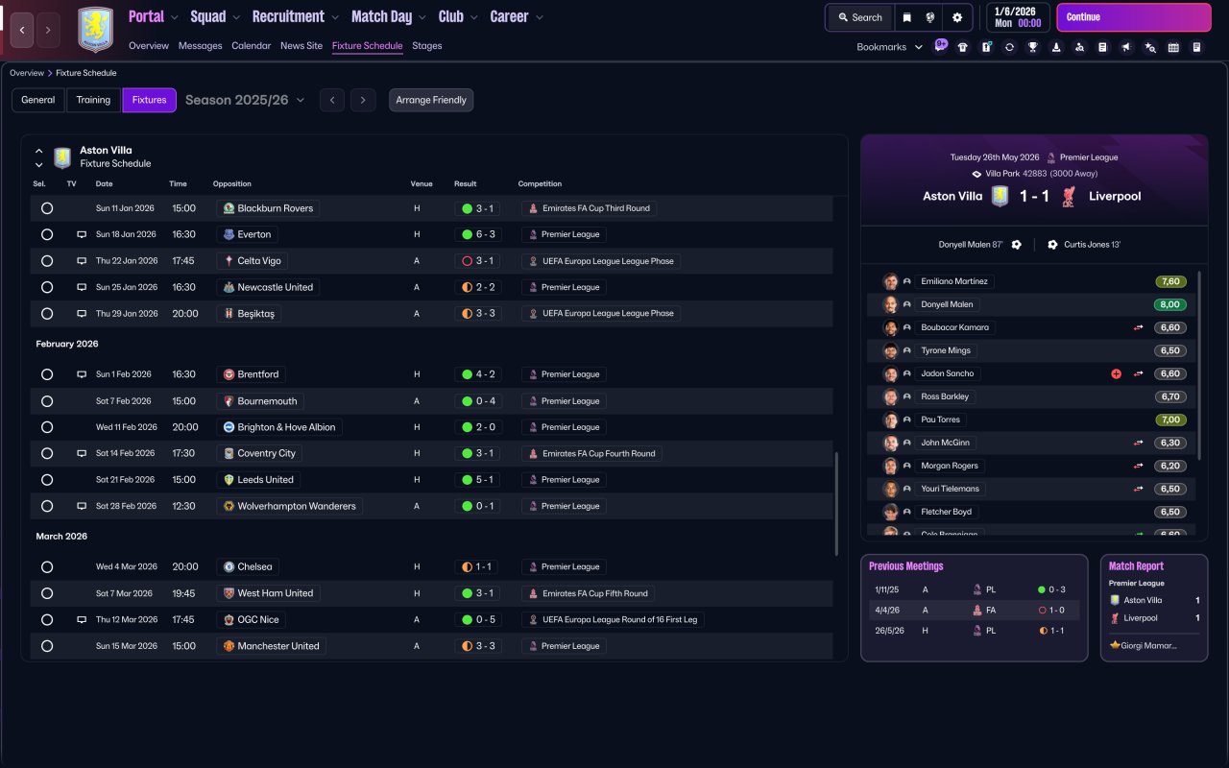This screenshot has width=1229, height=768.
Task: Open the Calendar sub-tab
Action: pyautogui.click(x=252, y=46)
